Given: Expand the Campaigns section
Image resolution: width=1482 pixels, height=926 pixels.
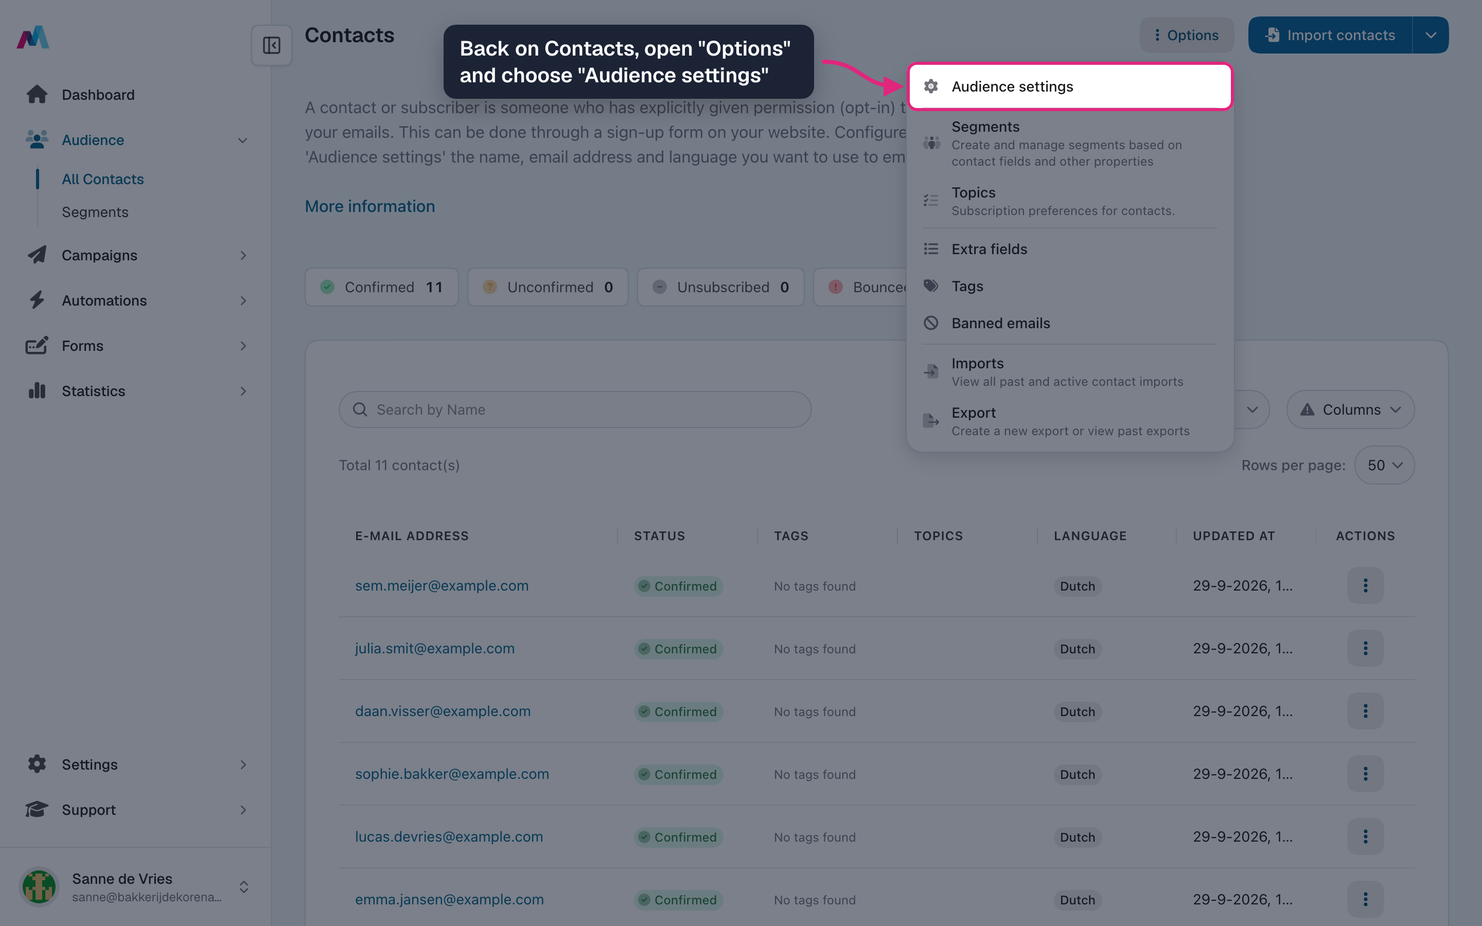Looking at the screenshot, I should 243,255.
